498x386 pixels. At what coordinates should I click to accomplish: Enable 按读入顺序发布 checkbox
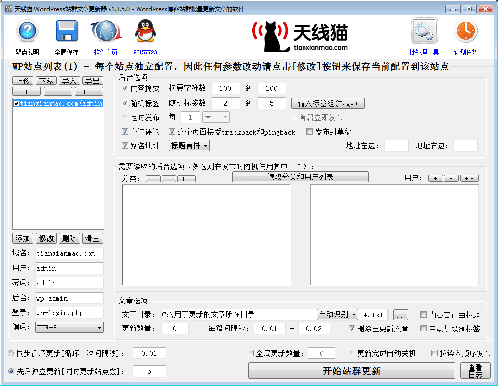(434, 353)
